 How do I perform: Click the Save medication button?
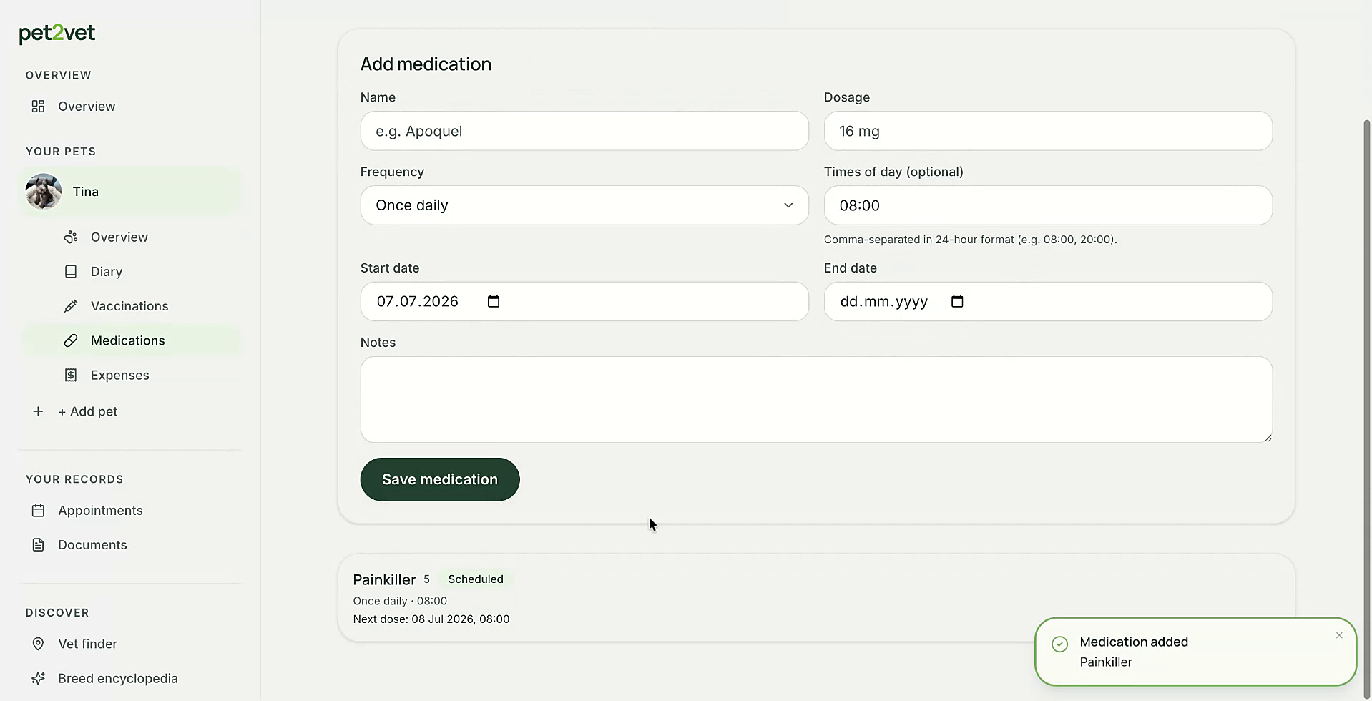pyautogui.click(x=440, y=479)
